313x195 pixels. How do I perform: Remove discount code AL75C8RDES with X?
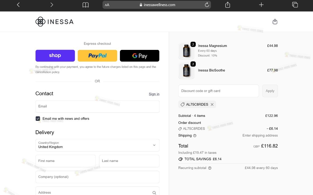pos(212,105)
